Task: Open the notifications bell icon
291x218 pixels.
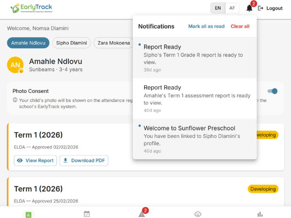Action: click(249, 8)
